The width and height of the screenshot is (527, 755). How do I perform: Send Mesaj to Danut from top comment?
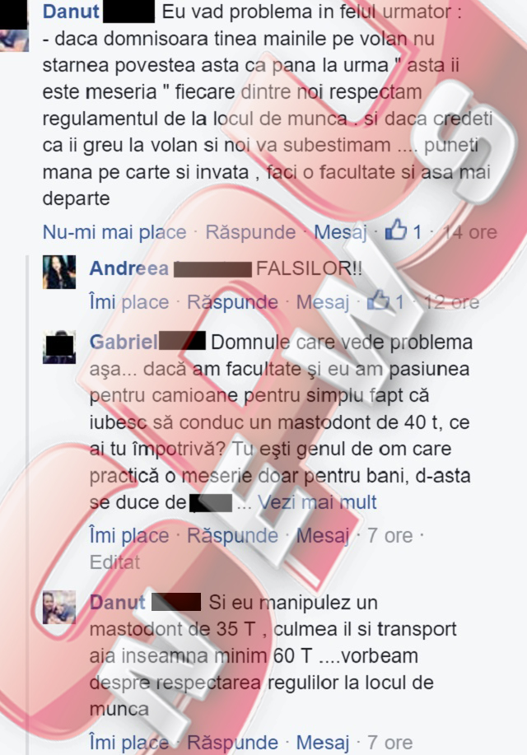tap(341, 232)
